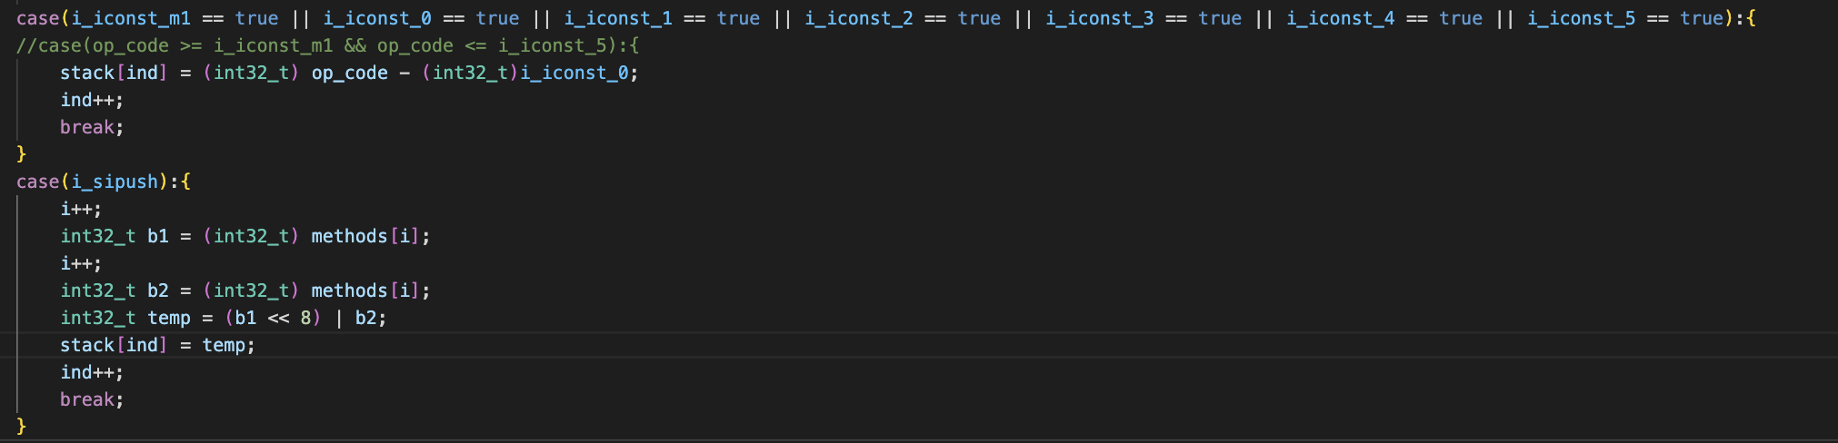
Task: Click the commented-out case line
Action: [x=327, y=45]
